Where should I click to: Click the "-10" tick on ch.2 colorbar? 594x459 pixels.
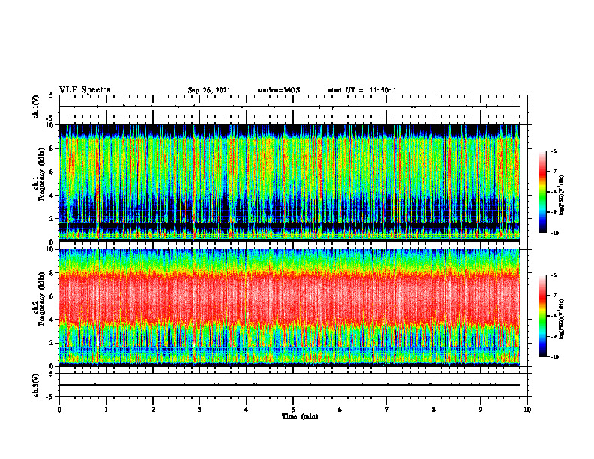[x=554, y=357]
